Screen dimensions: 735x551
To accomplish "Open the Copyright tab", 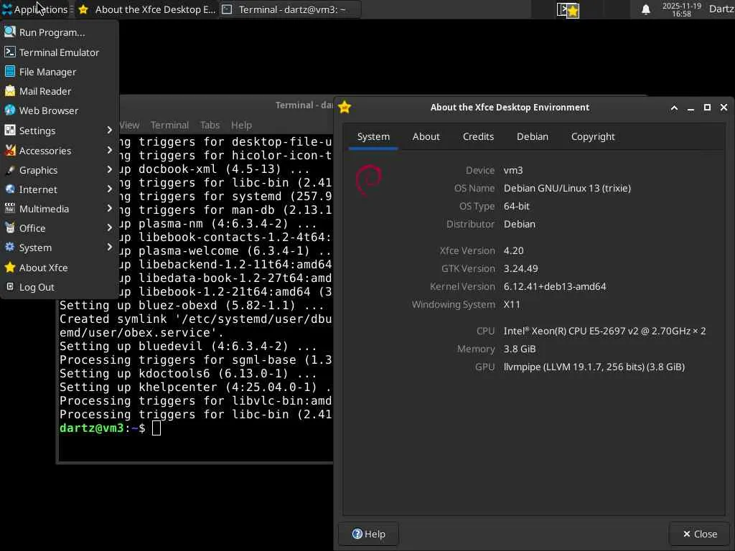I will pos(592,137).
